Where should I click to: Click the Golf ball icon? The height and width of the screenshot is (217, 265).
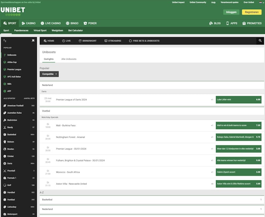pyautogui.click(x=5, y=185)
